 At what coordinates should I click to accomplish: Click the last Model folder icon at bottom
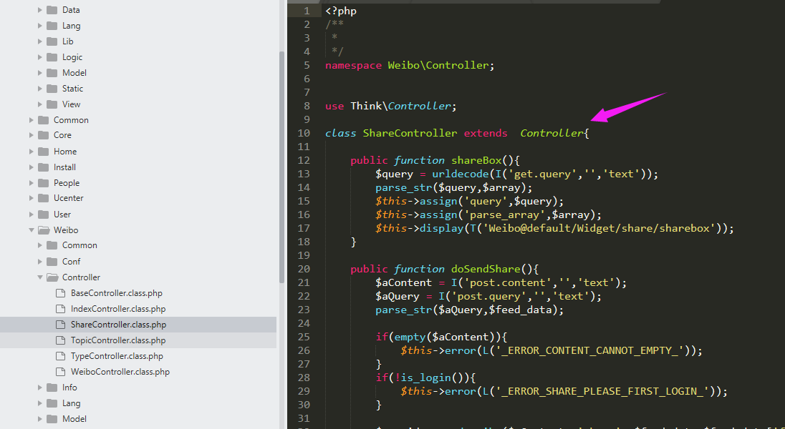tap(52, 419)
